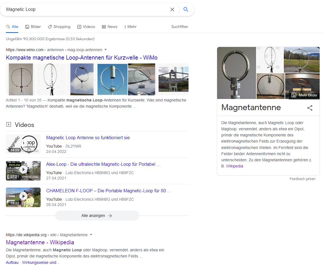Click the DL2YMR channel name
Viewport: 323px width, 265px height.
click(x=73, y=146)
